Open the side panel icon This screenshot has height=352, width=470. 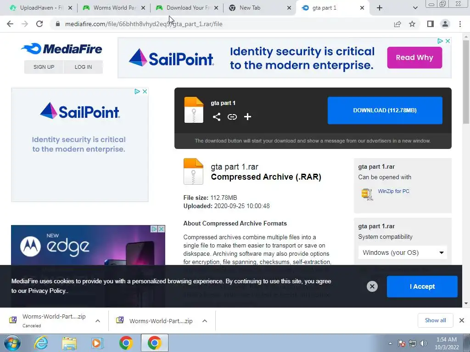click(x=431, y=24)
